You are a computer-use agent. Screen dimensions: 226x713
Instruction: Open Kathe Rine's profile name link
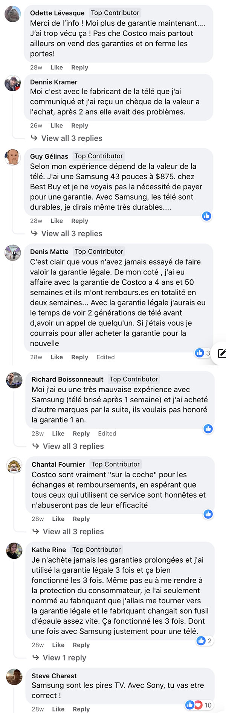click(49, 550)
